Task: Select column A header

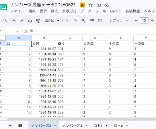Action: point(19,38)
